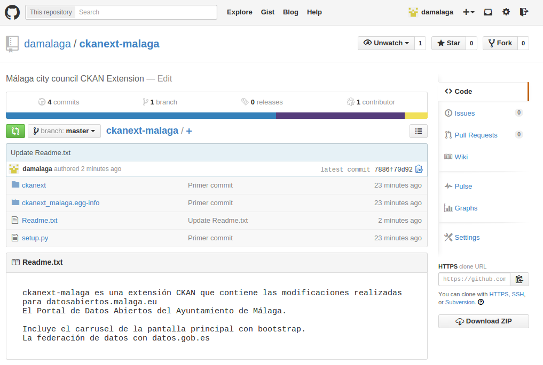Open clone URL help question icon
The width and height of the screenshot is (543, 365).
[481, 302]
